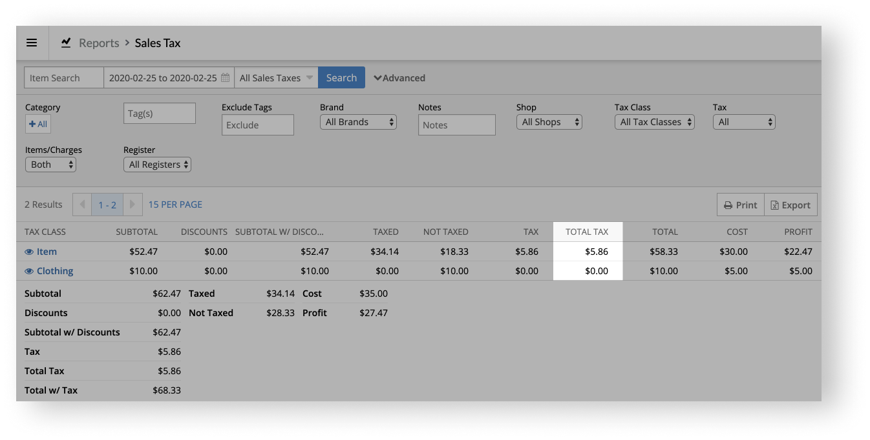Add a category with + All

click(38, 124)
